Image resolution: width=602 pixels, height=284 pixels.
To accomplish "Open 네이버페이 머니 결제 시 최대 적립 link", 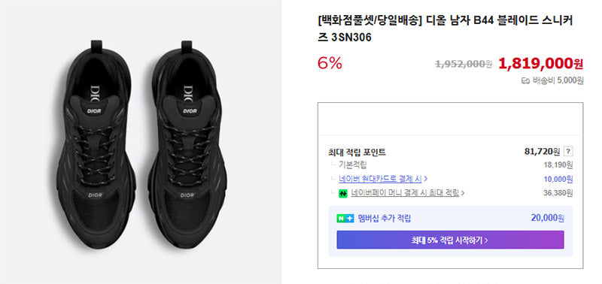I will [x=405, y=193].
